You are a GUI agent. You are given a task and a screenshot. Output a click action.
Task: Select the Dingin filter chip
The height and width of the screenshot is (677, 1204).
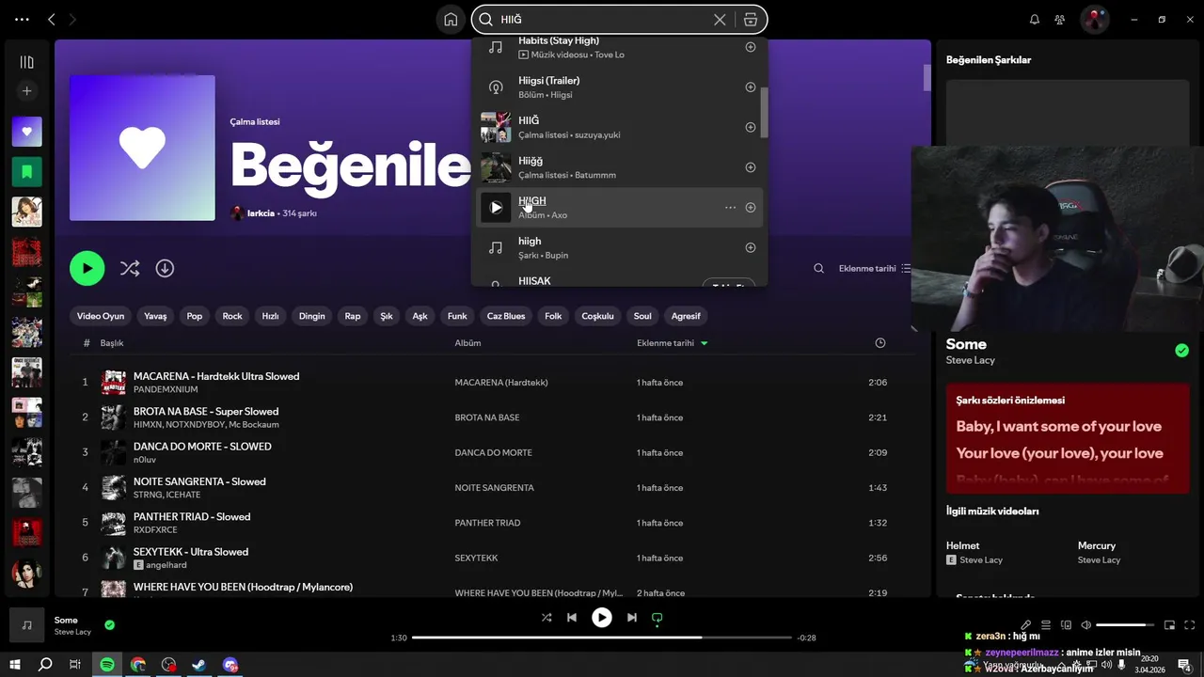(311, 316)
